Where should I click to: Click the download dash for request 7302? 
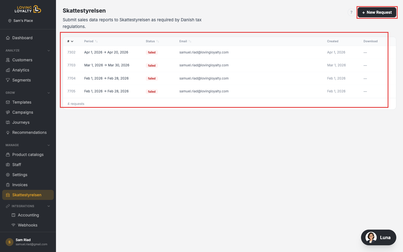point(365,53)
